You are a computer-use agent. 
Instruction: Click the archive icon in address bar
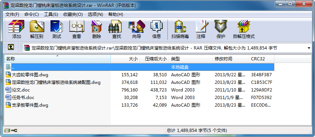27,48
